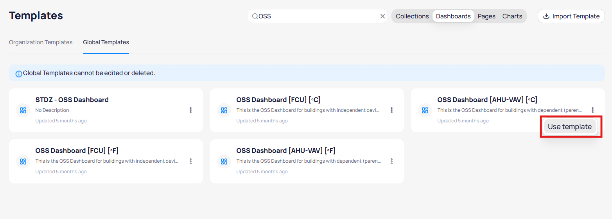Filter templates by Charts

tap(512, 16)
